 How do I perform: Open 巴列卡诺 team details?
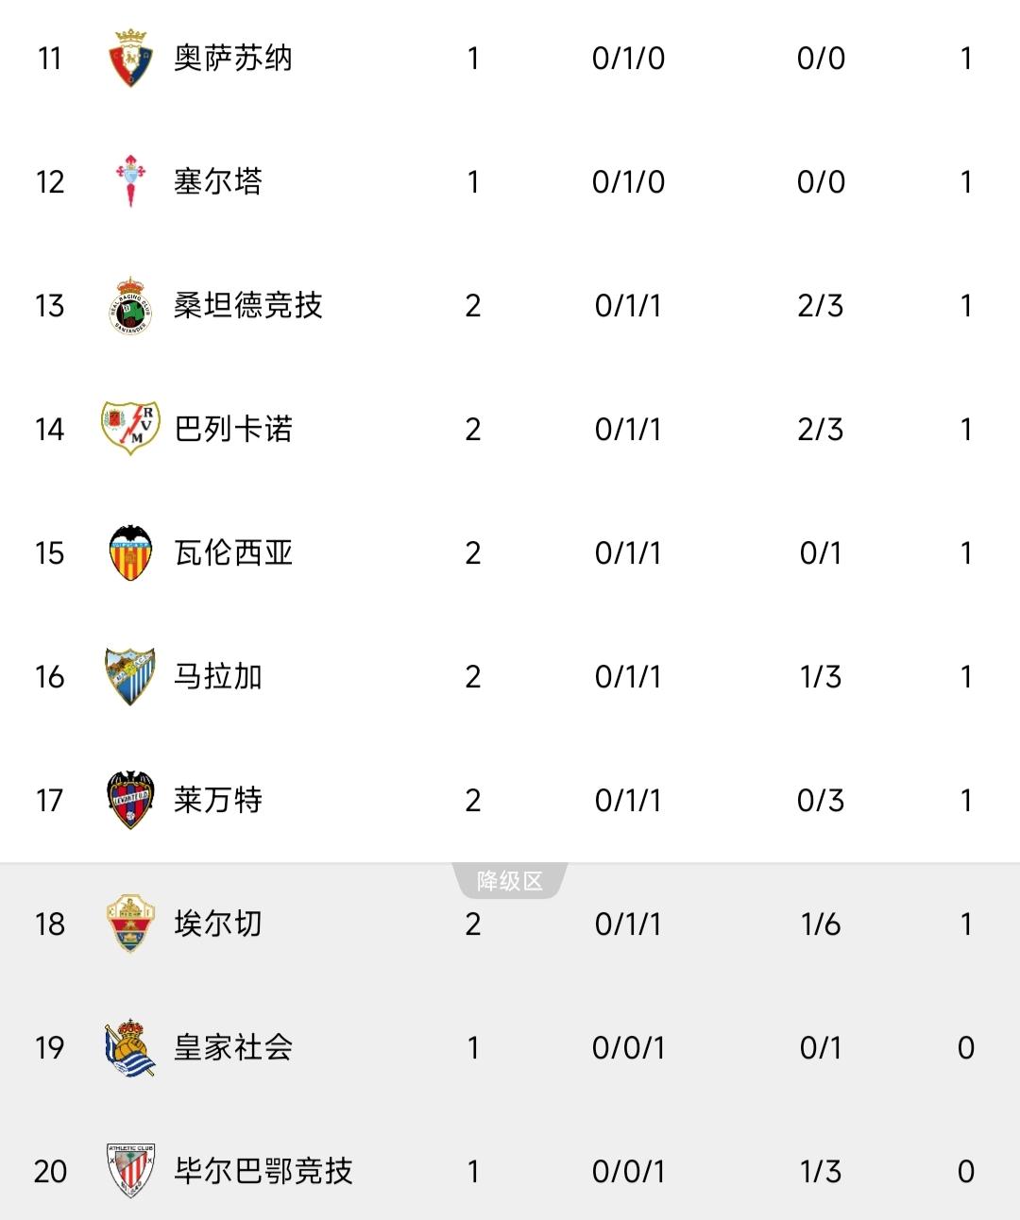coord(233,429)
